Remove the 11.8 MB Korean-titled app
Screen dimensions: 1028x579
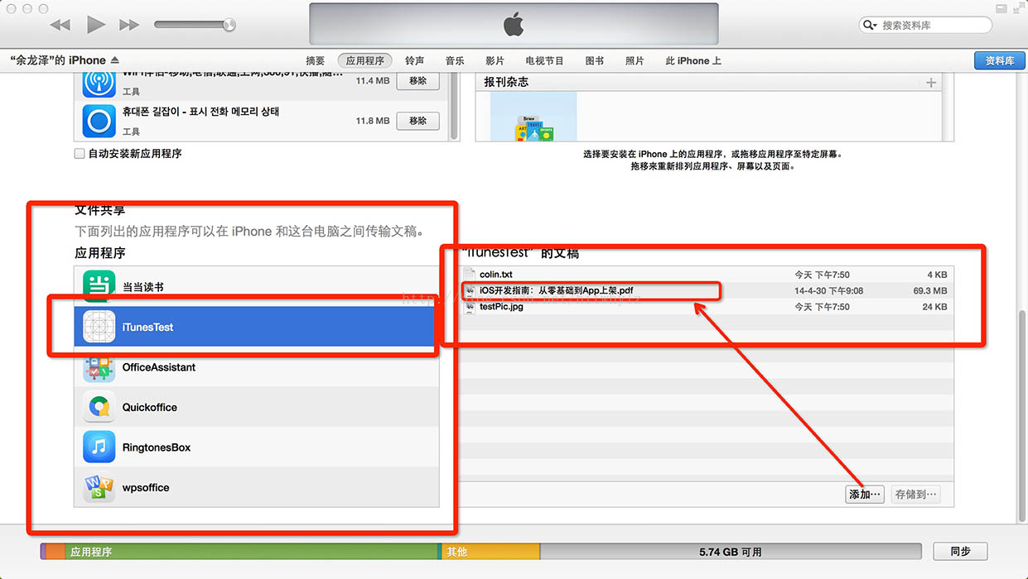pyautogui.click(x=418, y=121)
